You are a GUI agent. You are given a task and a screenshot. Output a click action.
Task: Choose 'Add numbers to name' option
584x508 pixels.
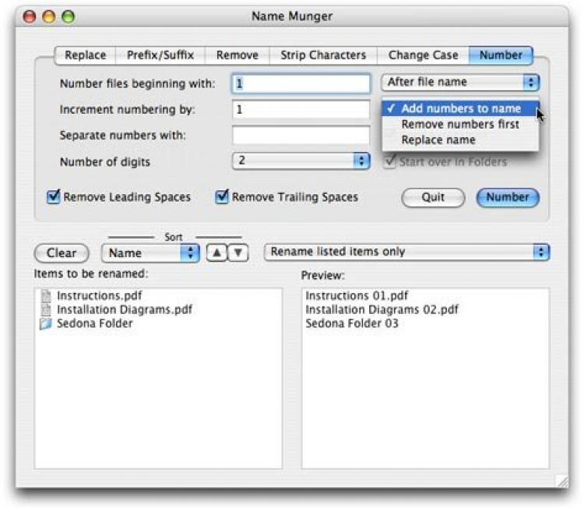coord(460,108)
